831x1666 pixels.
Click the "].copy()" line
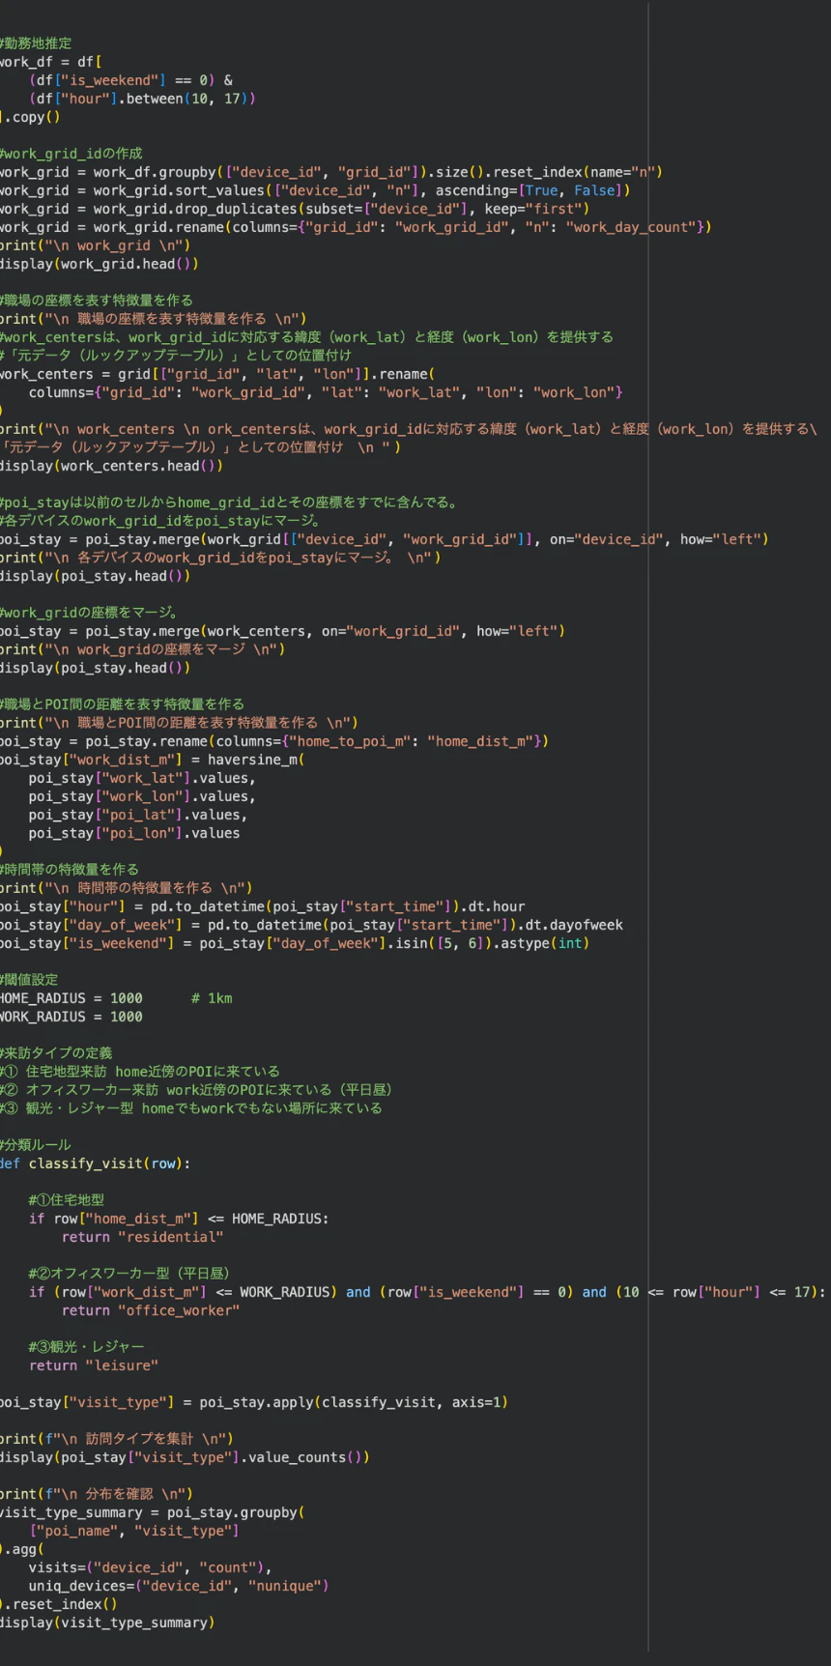point(30,117)
